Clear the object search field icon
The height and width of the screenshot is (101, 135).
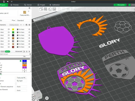(30, 54)
